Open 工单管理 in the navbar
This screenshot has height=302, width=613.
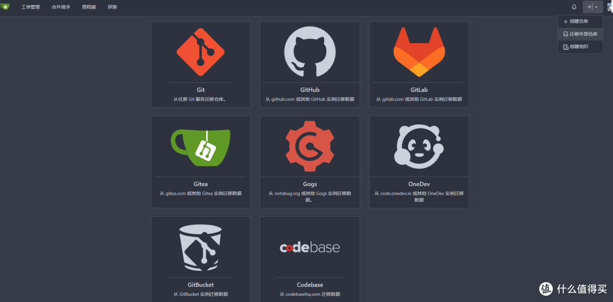point(31,7)
